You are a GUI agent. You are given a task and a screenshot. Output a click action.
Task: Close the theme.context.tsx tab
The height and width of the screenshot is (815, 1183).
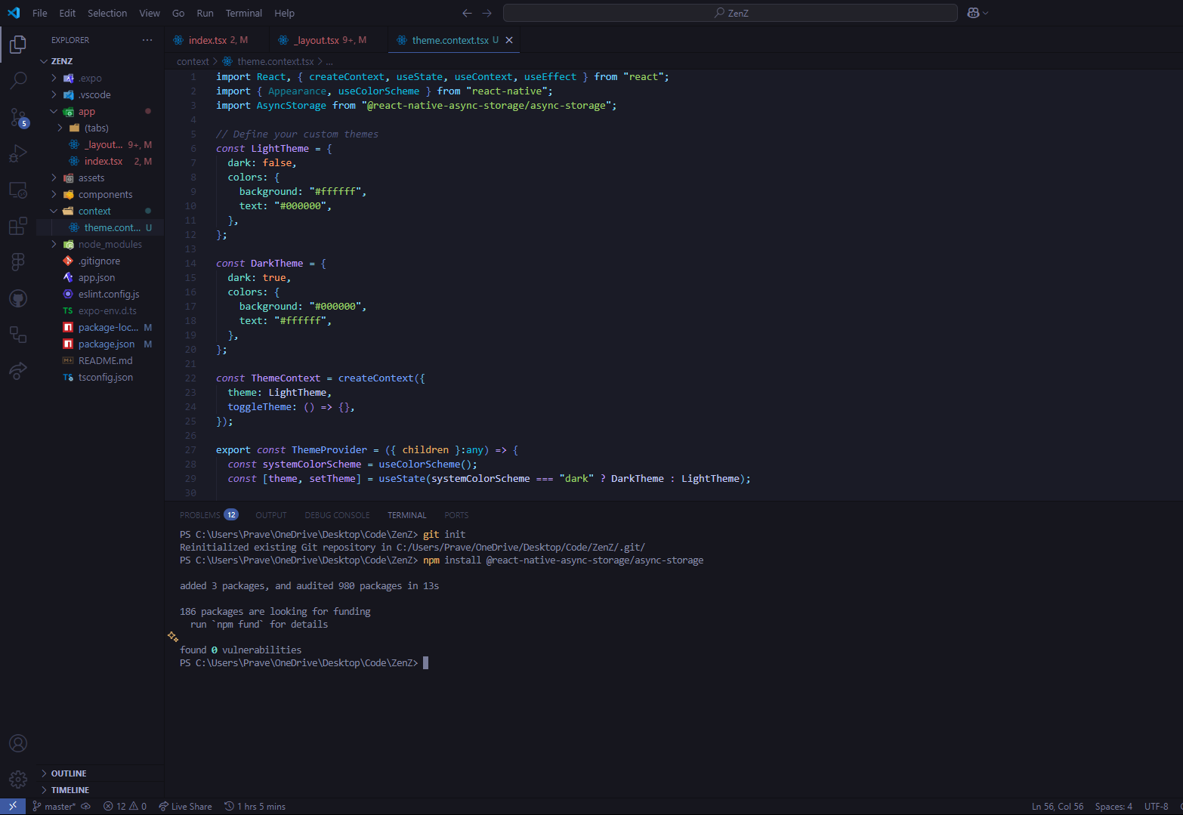click(509, 40)
